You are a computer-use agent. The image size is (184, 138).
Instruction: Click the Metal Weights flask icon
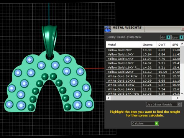click(108, 29)
